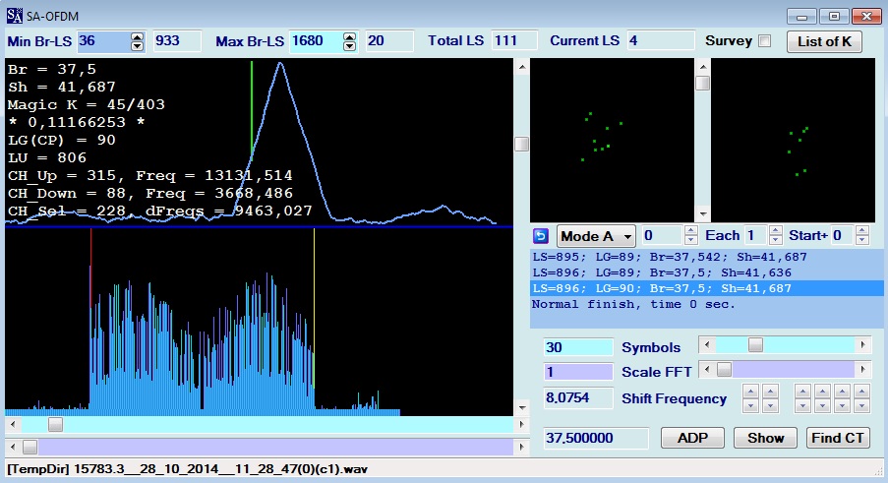Click right arrow of Symbols slider
This screenshot has height=483, width=888.
(862, 344)
